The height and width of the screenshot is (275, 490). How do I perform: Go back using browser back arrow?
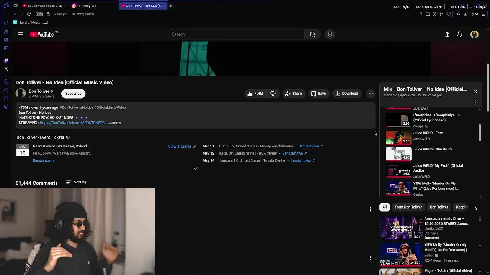point(15,14)
